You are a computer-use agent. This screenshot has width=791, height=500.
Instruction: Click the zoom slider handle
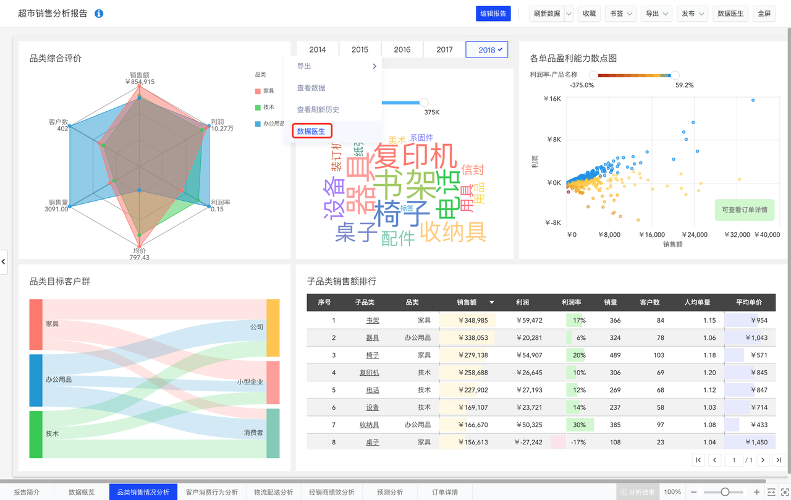(725, 492)
